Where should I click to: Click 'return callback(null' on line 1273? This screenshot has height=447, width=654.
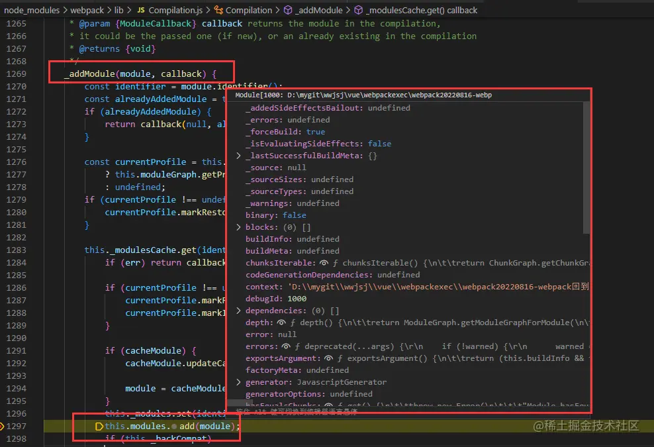click(x=156, y=124)
